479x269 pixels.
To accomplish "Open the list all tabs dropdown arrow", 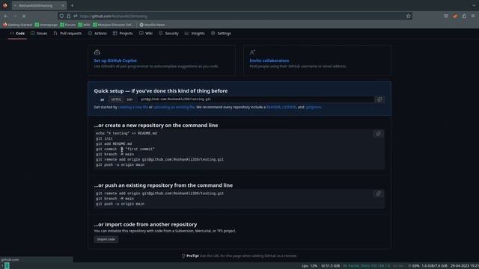I will 474,5.
